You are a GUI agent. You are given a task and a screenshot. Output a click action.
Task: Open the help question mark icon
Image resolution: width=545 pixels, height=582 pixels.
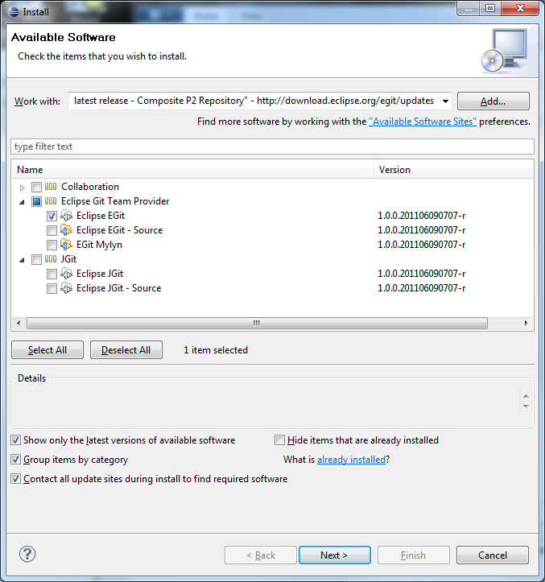coord(27,554)
